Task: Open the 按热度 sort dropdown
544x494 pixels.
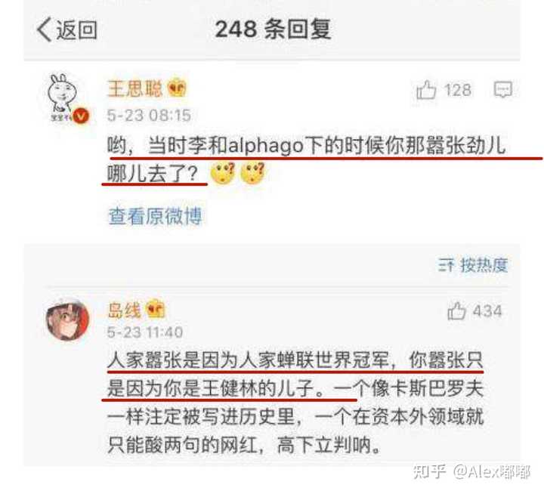Action: point(473,265)
